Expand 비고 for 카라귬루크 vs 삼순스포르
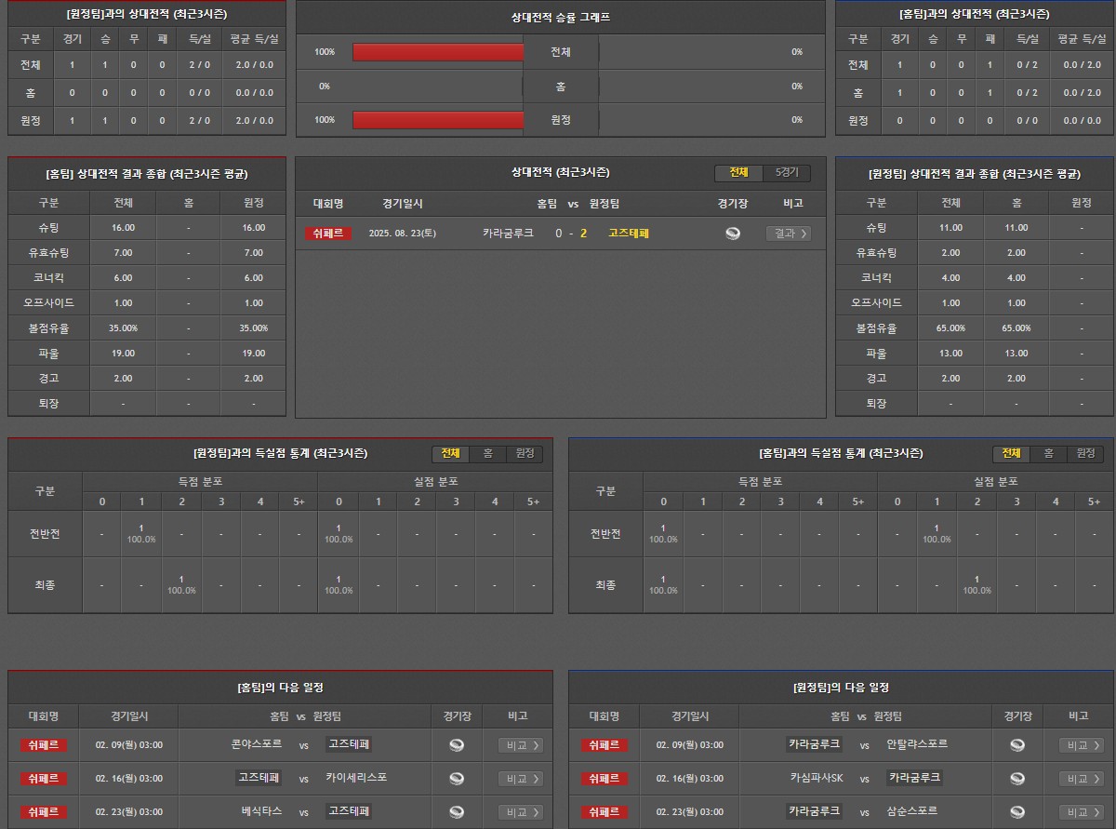The image size is (1116, 829). (x=1081, y=812)
